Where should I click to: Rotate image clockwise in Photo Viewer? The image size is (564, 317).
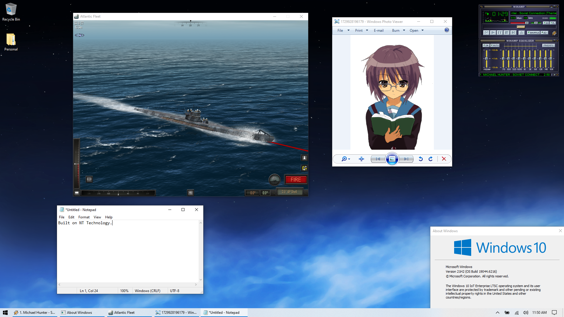(x=431, y=159)
